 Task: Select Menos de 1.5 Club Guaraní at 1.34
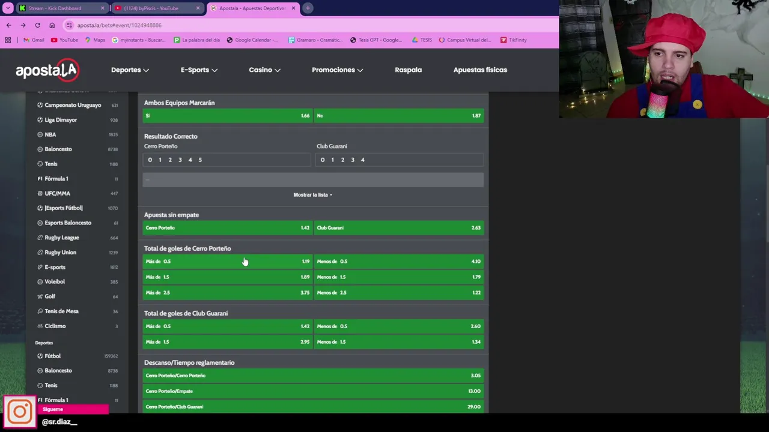pos(399,342)
